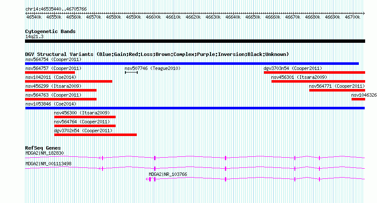Open the MDGA2|NM_001113498 transcript label
The height and width of the screenshot is (203, 377).
pos(48,164)
